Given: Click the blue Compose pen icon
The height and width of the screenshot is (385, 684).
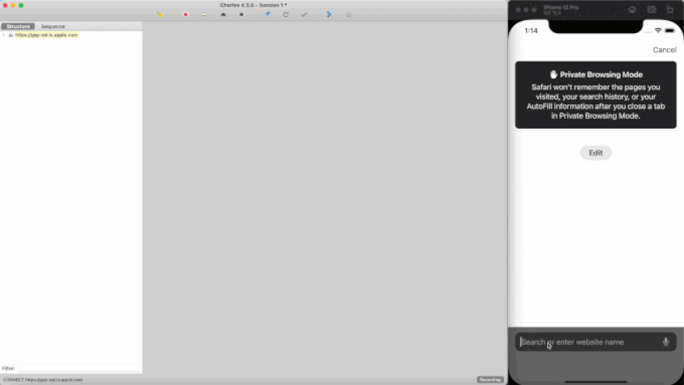Looking at the screenshot, I should (267, 14).
